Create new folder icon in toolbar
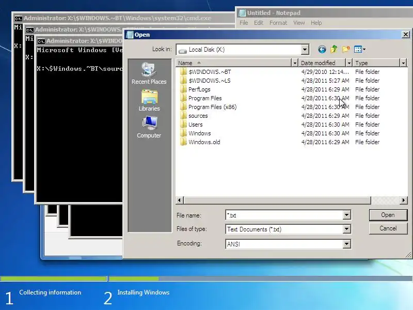Screen dimensions: 413x310 point(346,49)
